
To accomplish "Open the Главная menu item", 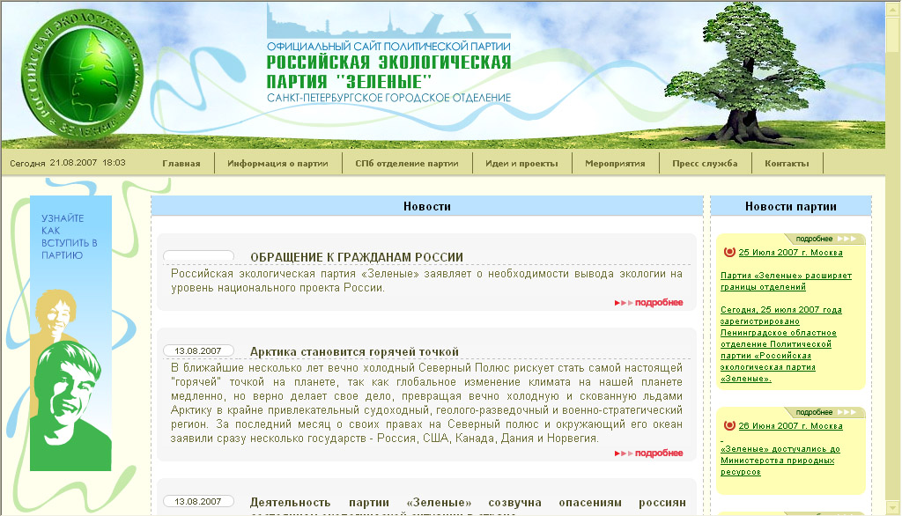I will coord(182,163).
